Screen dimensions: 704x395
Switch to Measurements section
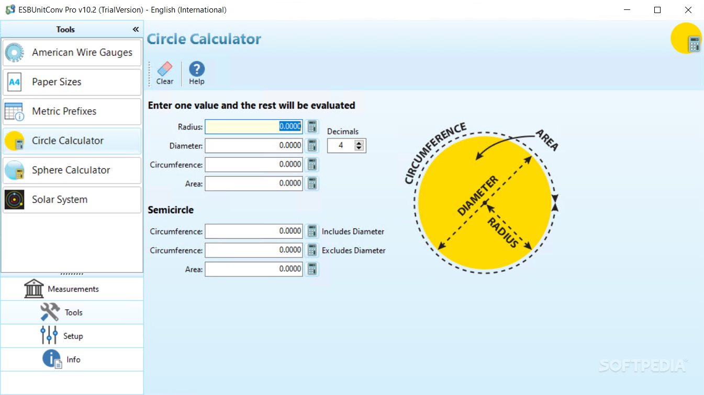tap(72, 288)
